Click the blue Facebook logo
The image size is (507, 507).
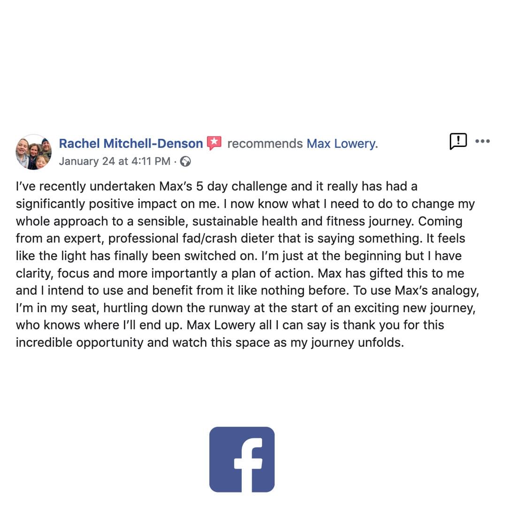(242, 459)
